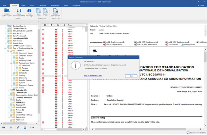The image size is (207, 135).
Task: Click search magnifier in From column
Action: [83, 28]
